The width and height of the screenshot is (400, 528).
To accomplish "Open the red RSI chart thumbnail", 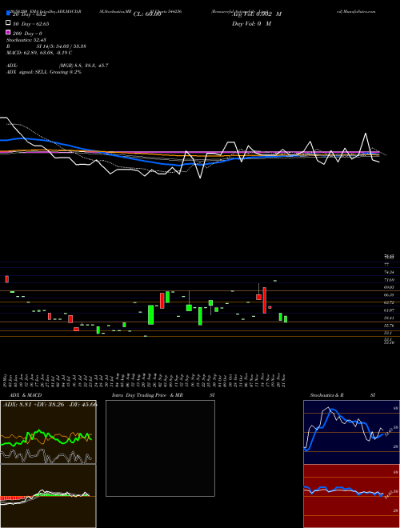I will 351,496.
